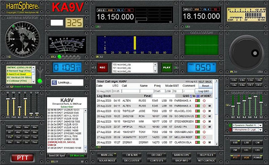This screenshot has width=269, height=165.
Task: Click the antenna rotator compass globe
Action: point(22,40)
